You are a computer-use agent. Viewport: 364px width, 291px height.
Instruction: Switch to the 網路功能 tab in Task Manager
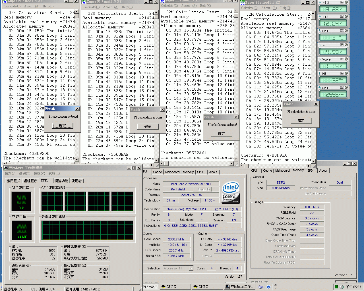tap(61, 181)
